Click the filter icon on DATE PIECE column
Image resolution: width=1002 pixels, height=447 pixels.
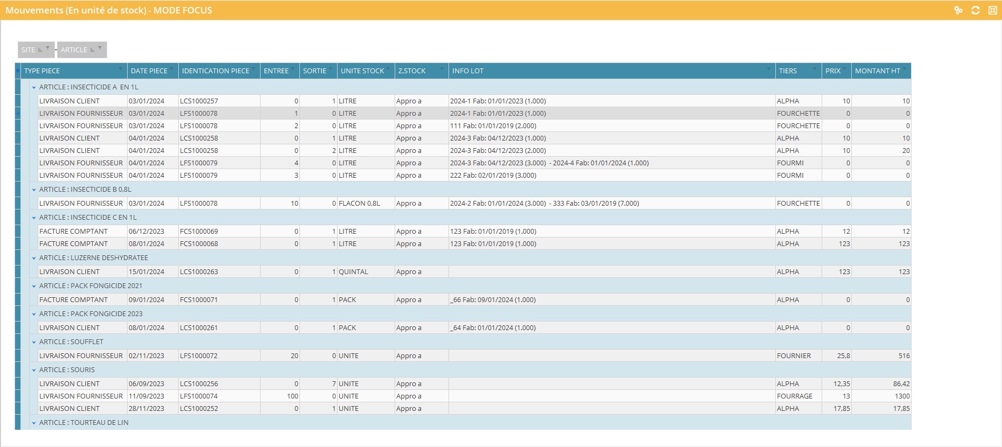click(x=172, y=69)
